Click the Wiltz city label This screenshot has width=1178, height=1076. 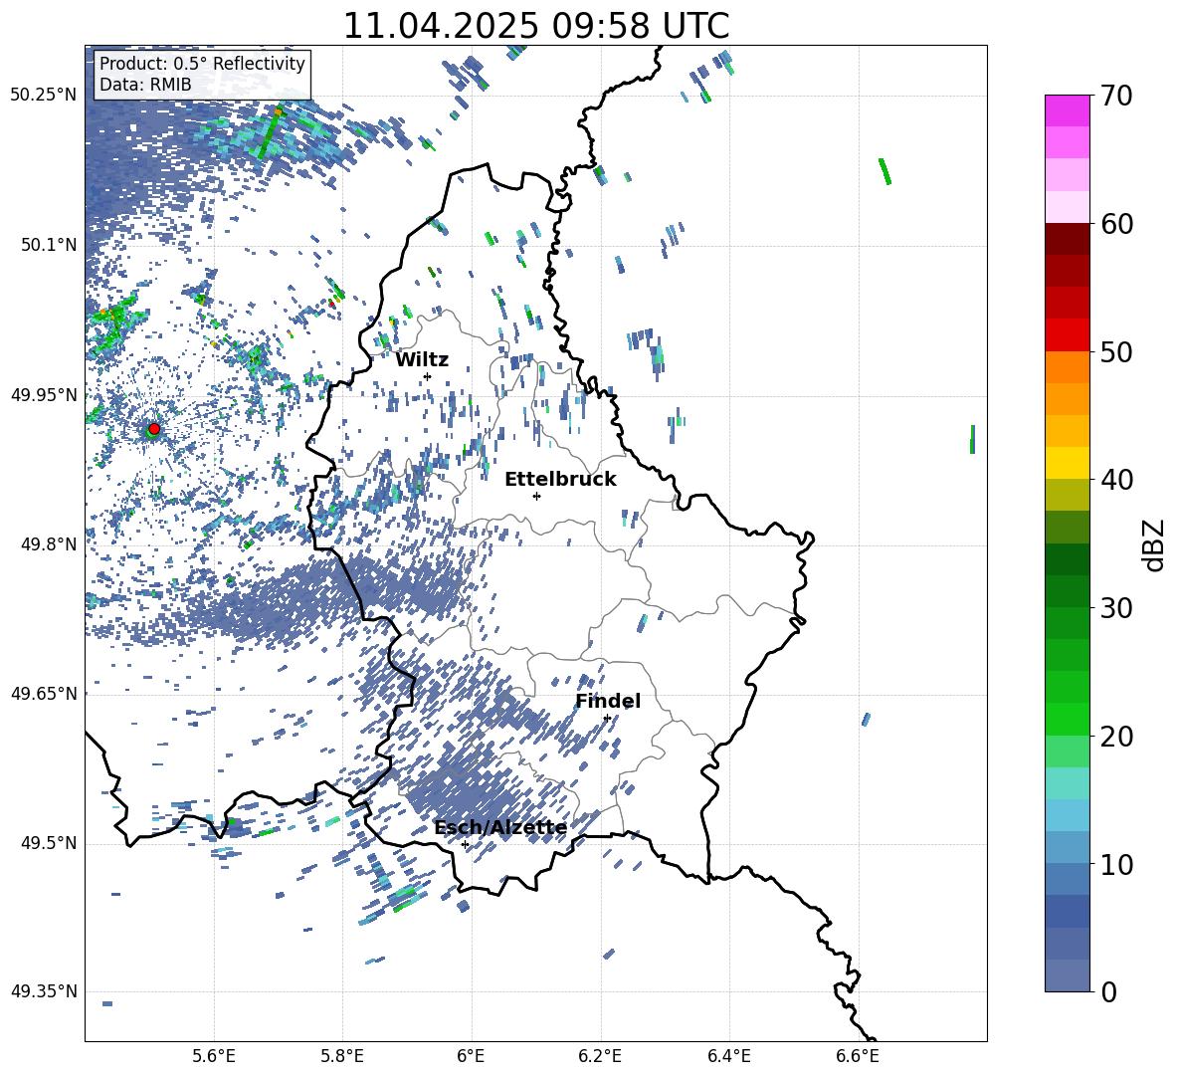[x=422, y=360]
